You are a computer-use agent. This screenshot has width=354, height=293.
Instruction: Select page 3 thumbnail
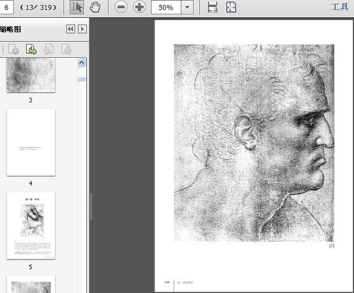pyautogui.click(x=31, y=75)
